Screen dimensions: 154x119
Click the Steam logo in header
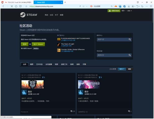[29, 15]
